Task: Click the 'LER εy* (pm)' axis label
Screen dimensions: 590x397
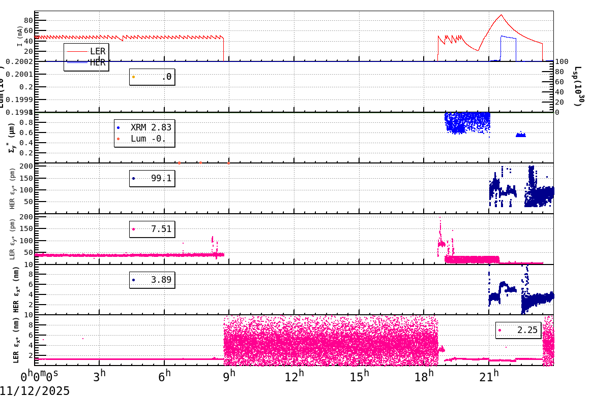Action: (x=12, y=239)
